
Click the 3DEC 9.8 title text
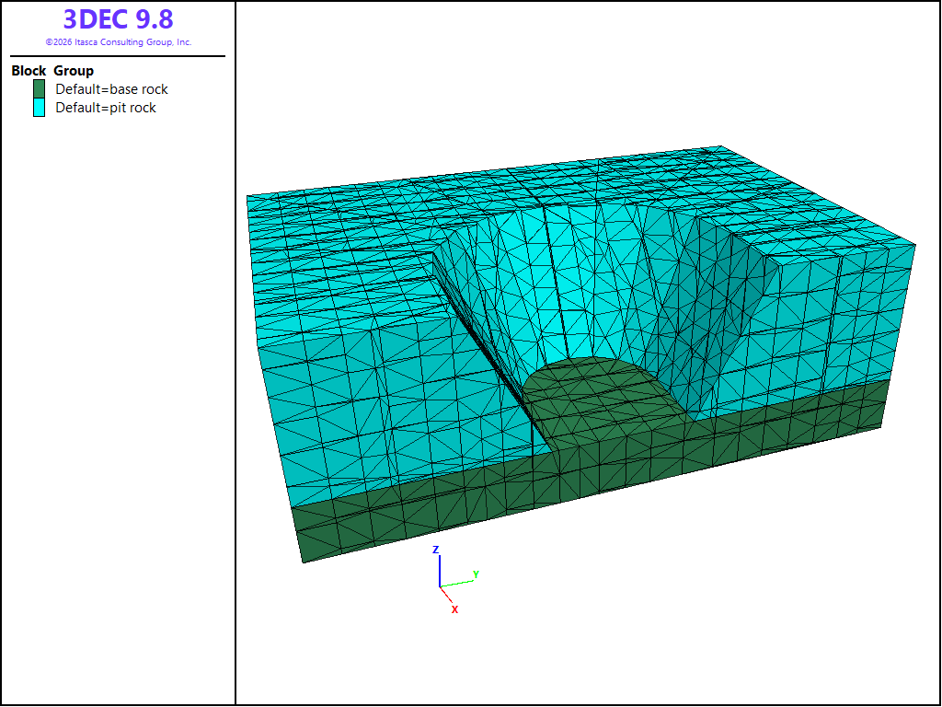119,19
